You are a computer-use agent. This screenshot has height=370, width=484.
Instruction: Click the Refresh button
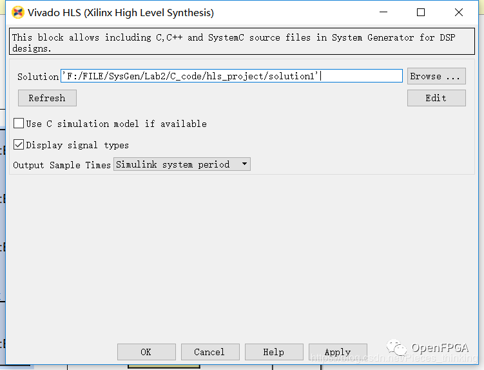click(x=47, y=98)
